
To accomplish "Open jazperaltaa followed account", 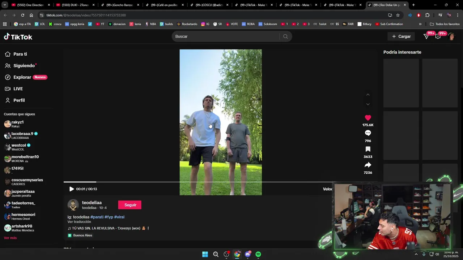I will click(x=19, y=193).
